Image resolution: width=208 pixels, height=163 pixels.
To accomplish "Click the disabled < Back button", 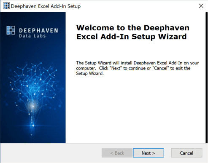I will 117,153.
